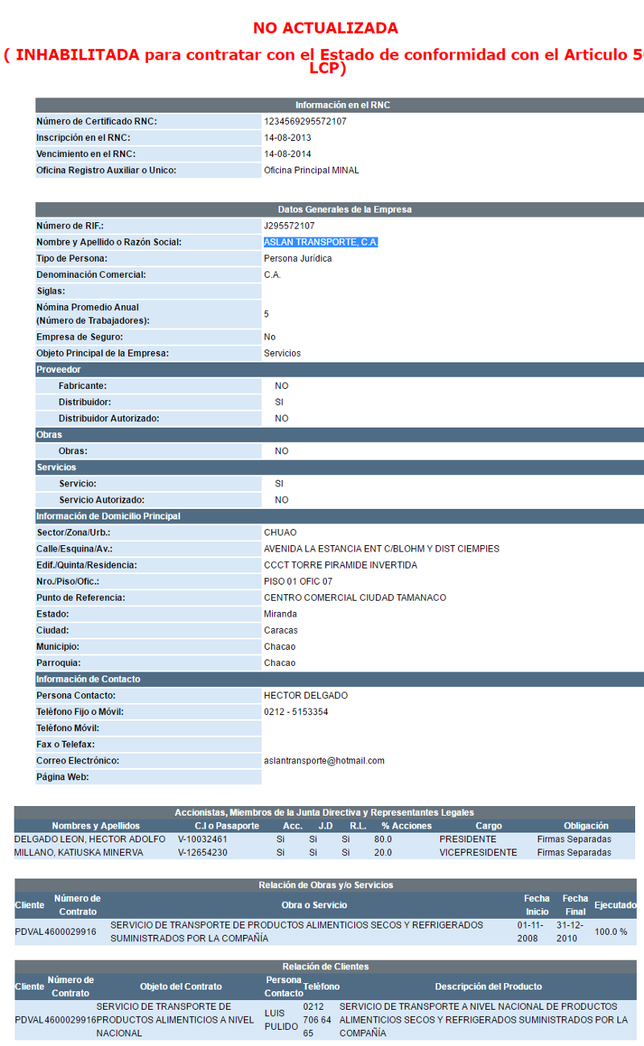Click the 'Información en el RNC' section header
This screenshot has width=644, height=1046.
point(342,105)
